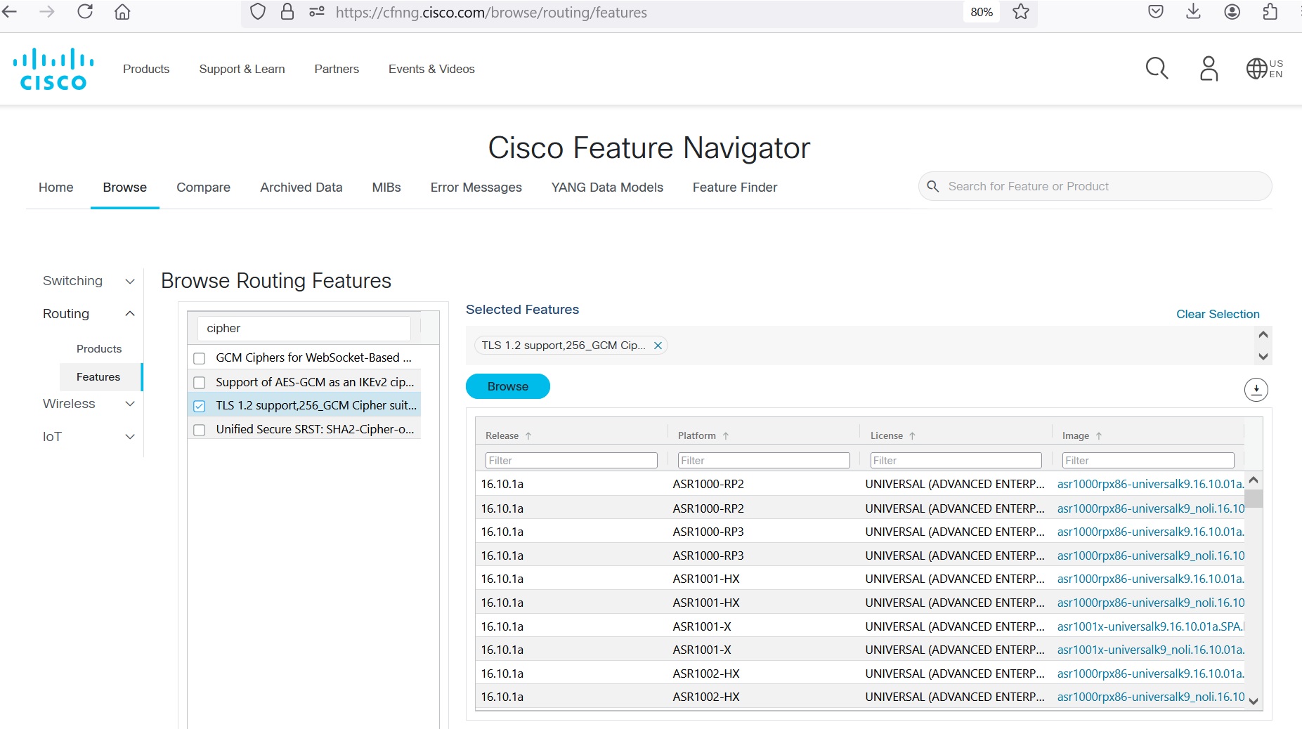
Task: Bookmark this page with star icon
Action: [x=1021, y=12]
